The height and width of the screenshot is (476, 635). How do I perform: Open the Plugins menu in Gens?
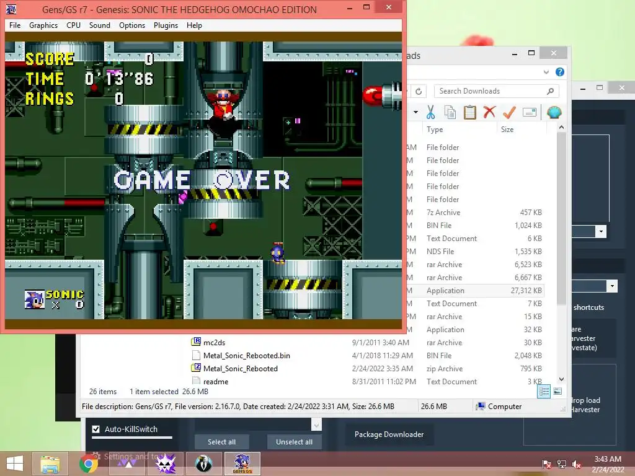(166, 25)
